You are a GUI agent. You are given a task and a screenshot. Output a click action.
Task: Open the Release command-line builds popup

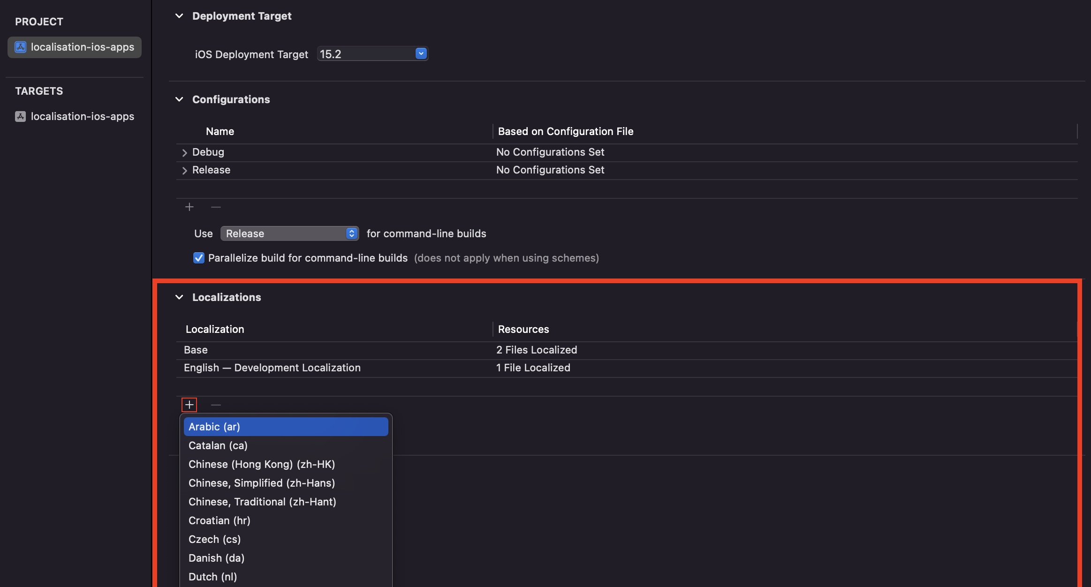pos(289,233)
